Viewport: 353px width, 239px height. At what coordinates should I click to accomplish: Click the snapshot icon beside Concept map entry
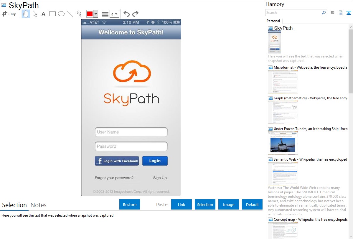270,219
